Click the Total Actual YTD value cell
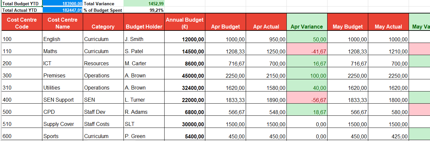The width and height of the screenshot is (430, 141). click(x=63, y=10)
